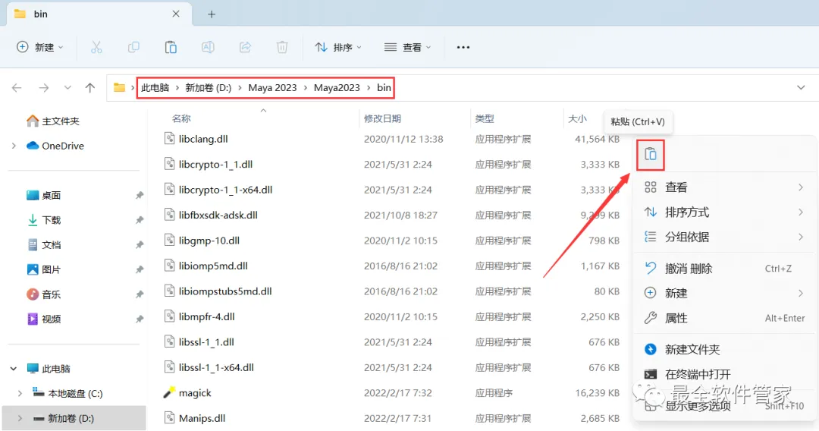Click the Rename icon in toolbar

coord(208,48)
